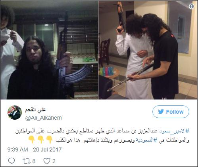Click the retweet count 8

(x=34, y=161)
